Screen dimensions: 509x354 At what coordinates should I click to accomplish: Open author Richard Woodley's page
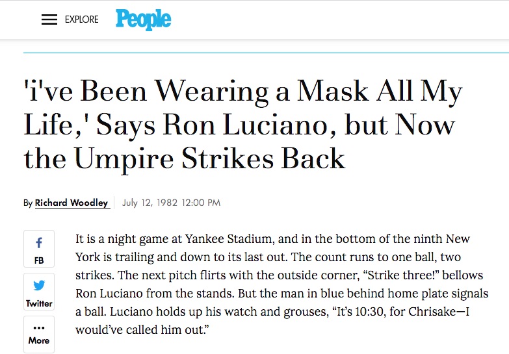[x=72, y=203]
